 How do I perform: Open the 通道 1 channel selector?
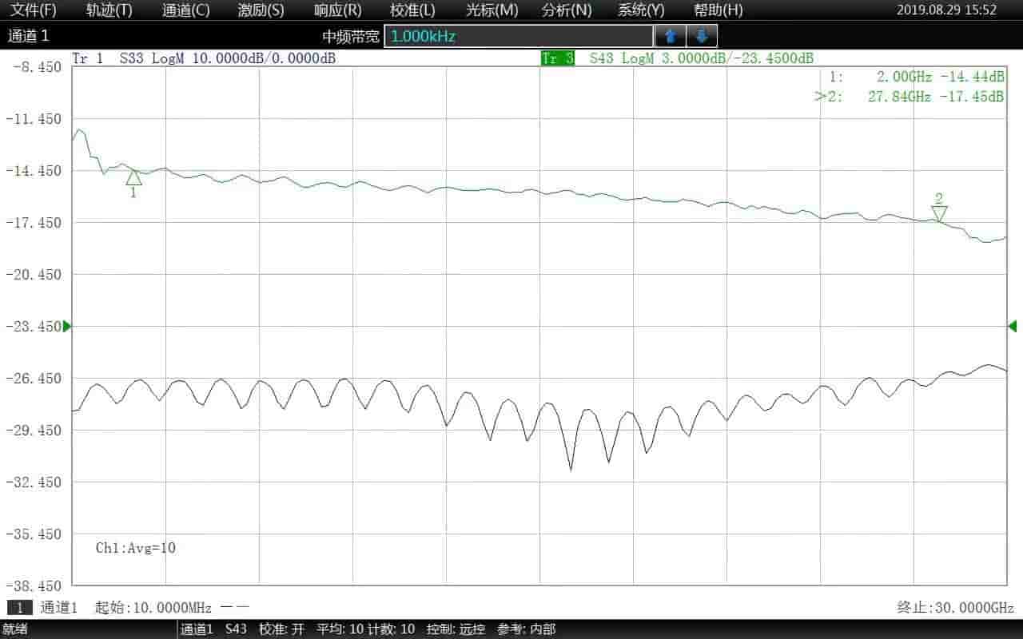(28, 35)
